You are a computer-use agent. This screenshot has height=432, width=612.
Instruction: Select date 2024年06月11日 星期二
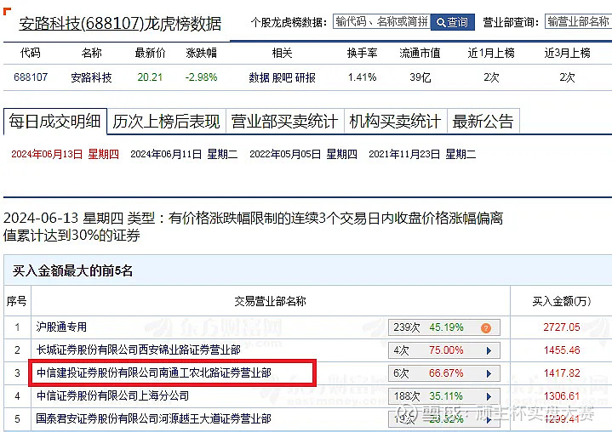184,154
